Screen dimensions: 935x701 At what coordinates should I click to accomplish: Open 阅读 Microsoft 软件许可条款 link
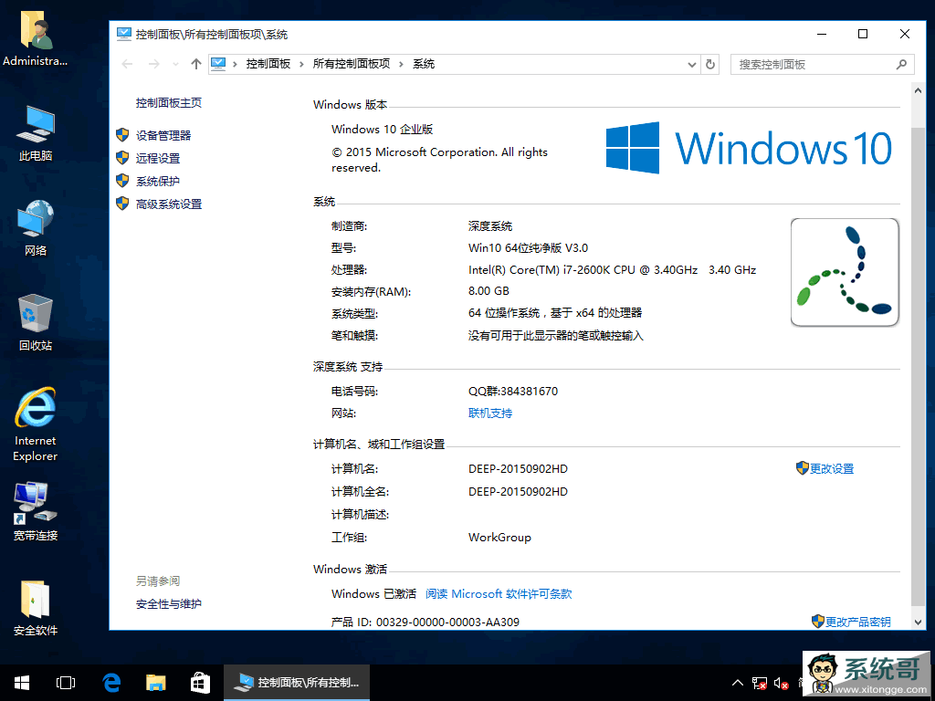pos(499,593)
